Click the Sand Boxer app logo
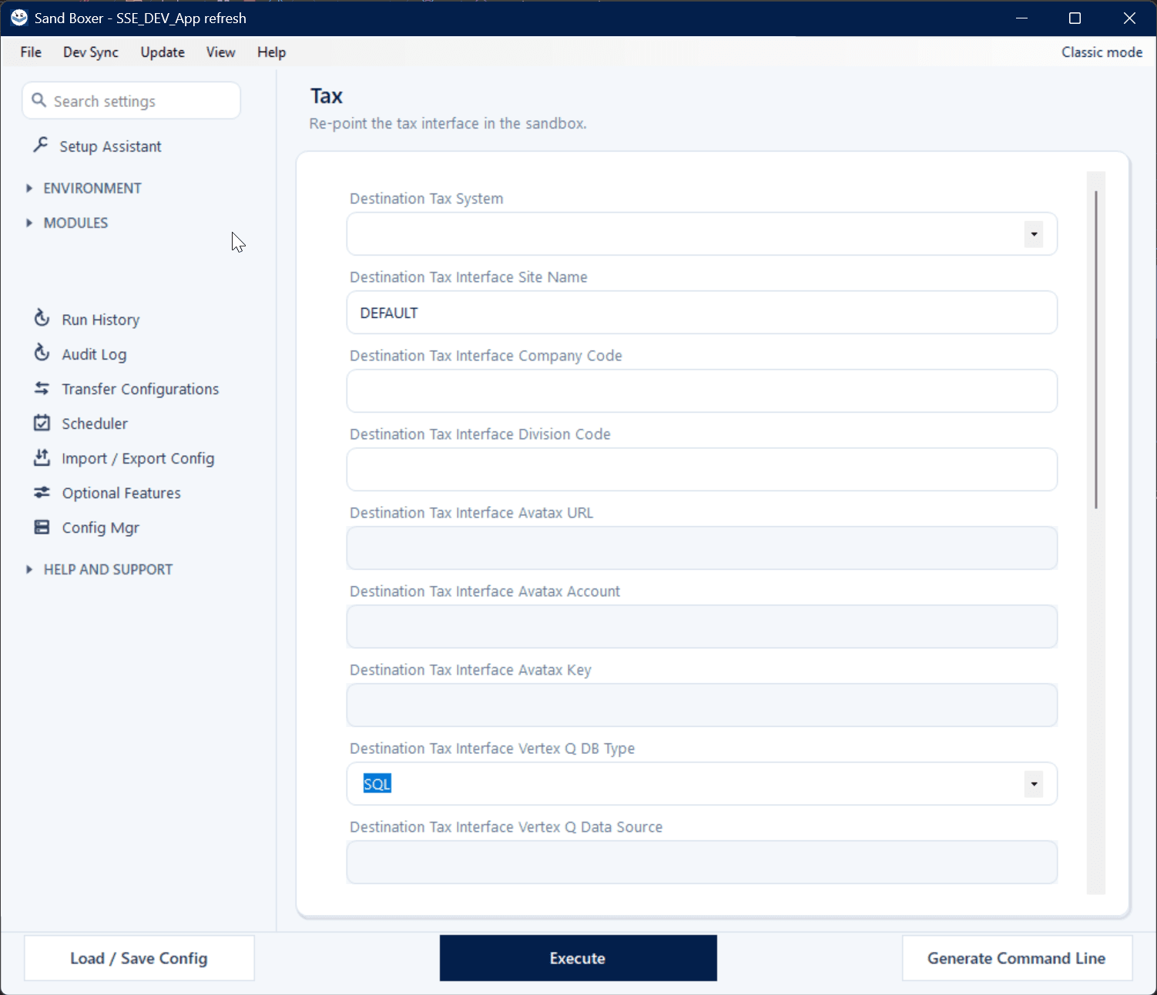 tap(19, 18)
